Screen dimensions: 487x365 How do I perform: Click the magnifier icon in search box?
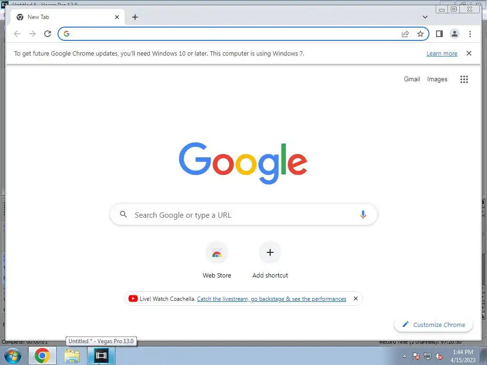pyautogui.click(x=123, y=214)
